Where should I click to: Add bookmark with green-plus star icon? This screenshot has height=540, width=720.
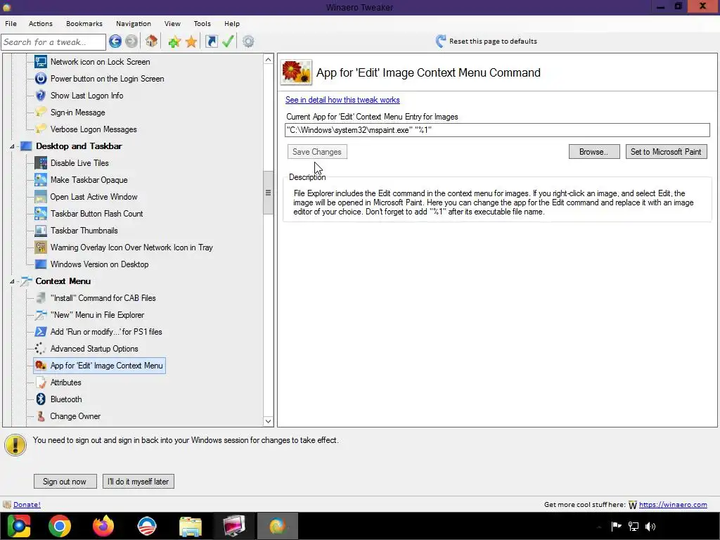(174, 41)
